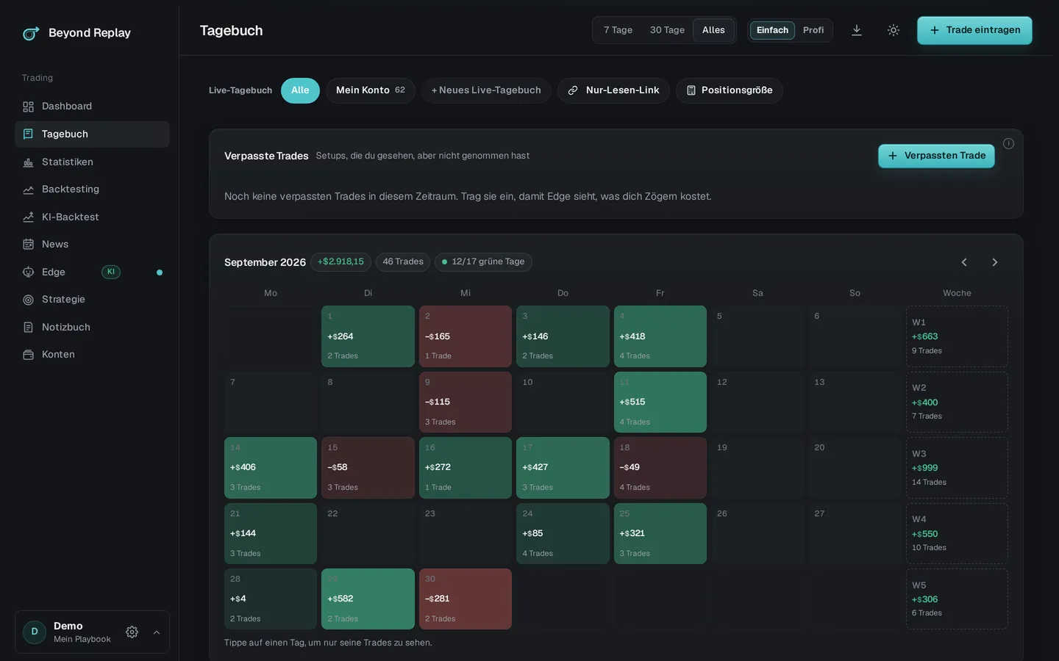Click the export download icon
Screen dimensions: 1059x661
pos(857,30)
